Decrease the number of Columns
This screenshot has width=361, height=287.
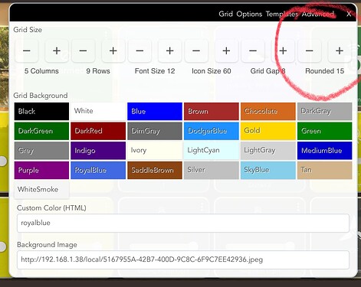pyautogui.click(x=27, y=51)
